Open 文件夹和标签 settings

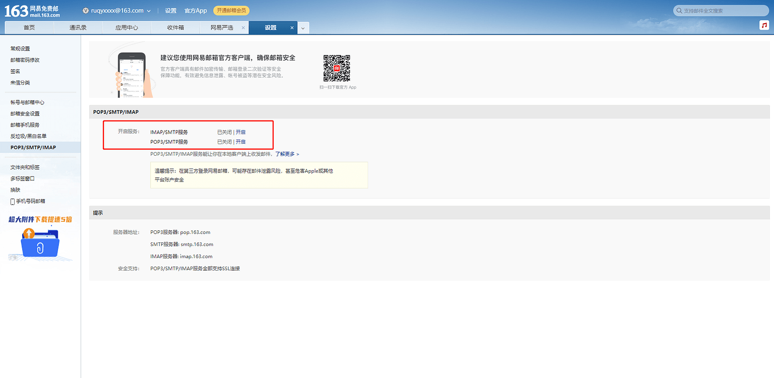point(25,167)
